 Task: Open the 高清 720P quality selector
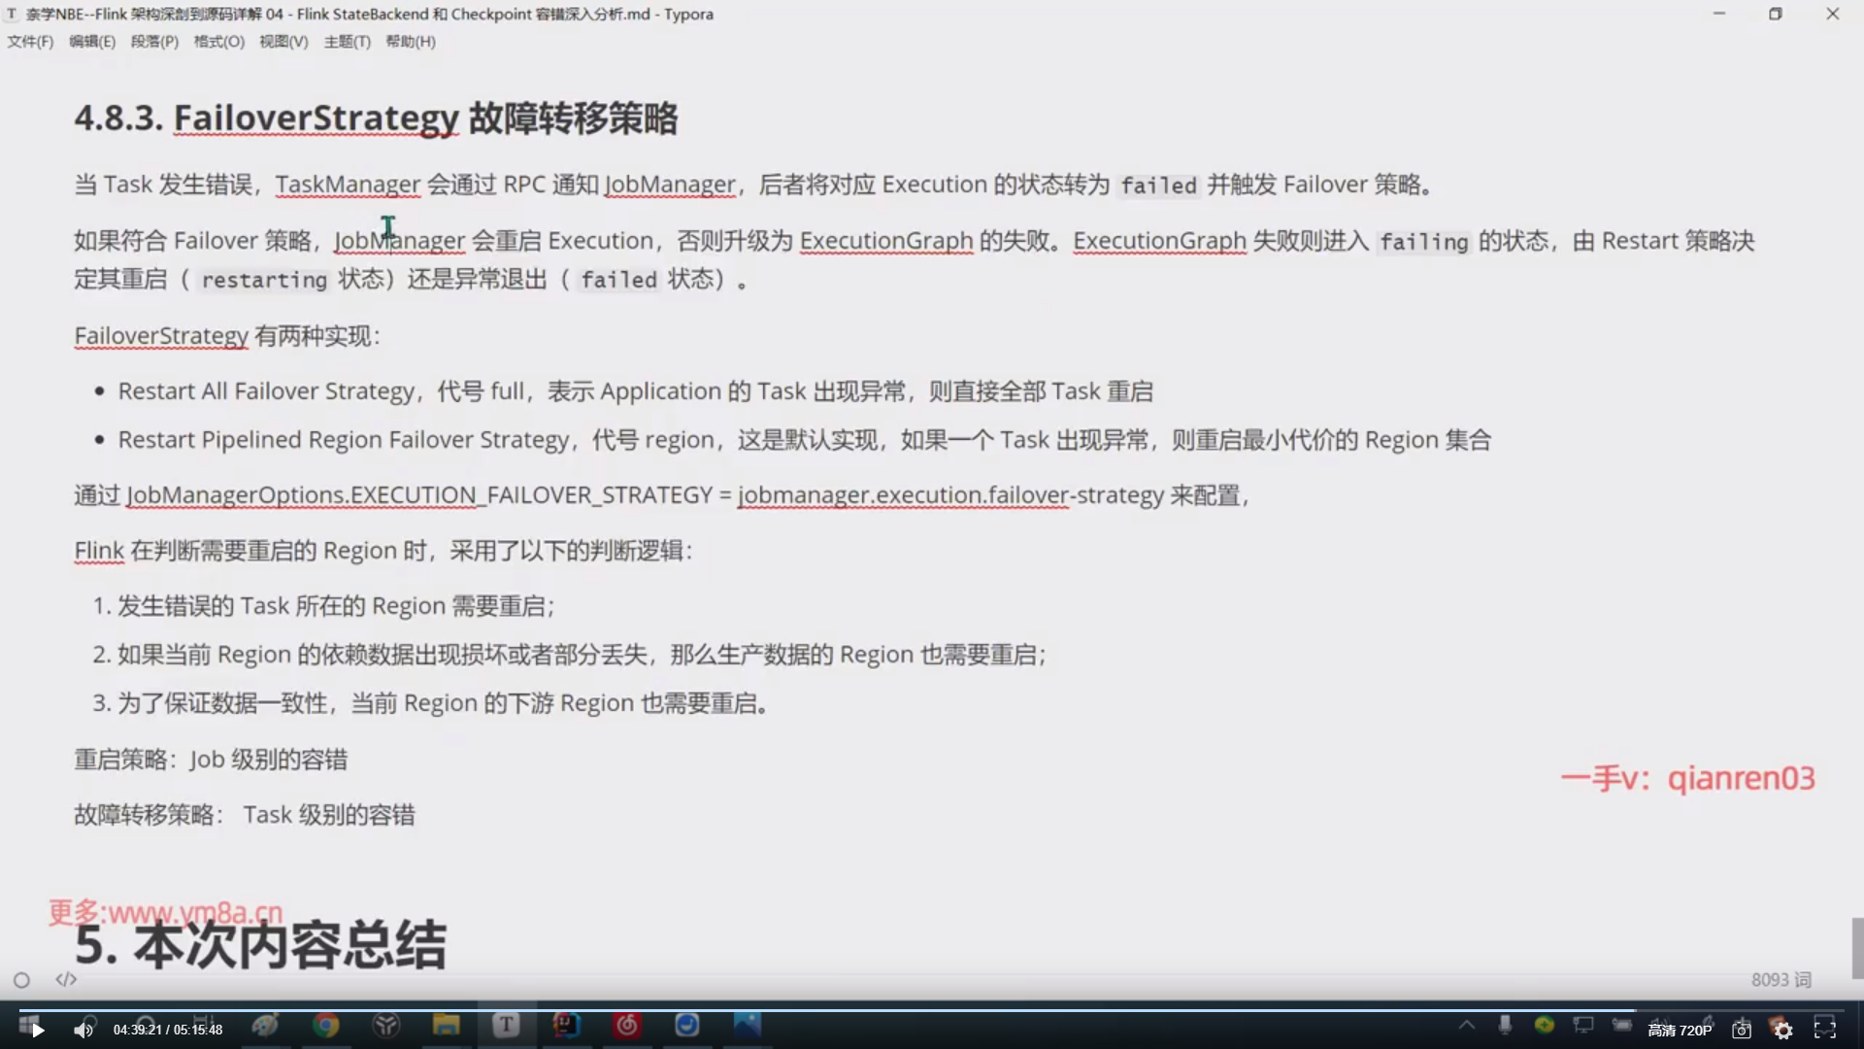(x=1680, y=1031)
